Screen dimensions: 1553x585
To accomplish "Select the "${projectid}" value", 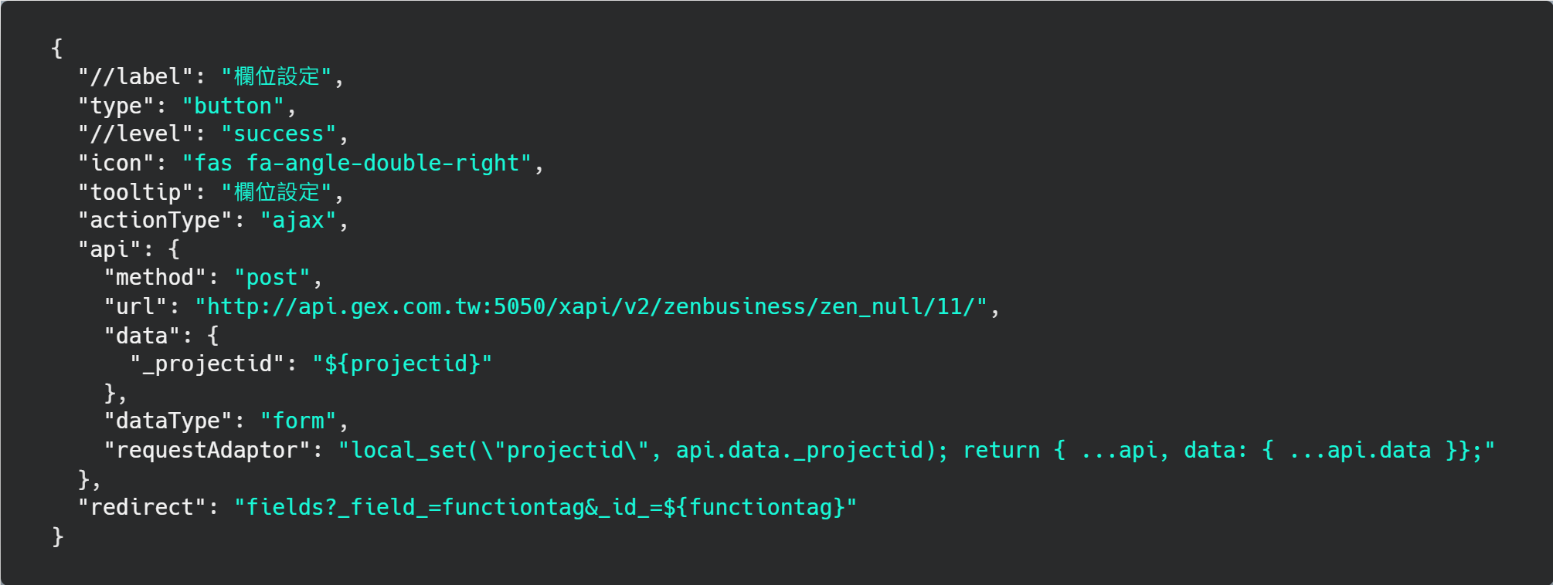I will coord(402,364).
